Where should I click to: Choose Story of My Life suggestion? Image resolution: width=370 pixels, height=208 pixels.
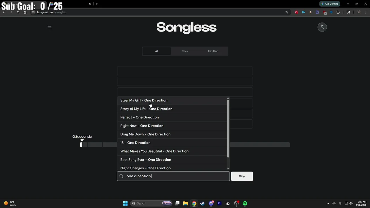[172, 109]
